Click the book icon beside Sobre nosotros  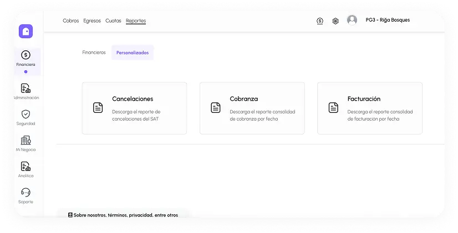click(x=70, y=215)
